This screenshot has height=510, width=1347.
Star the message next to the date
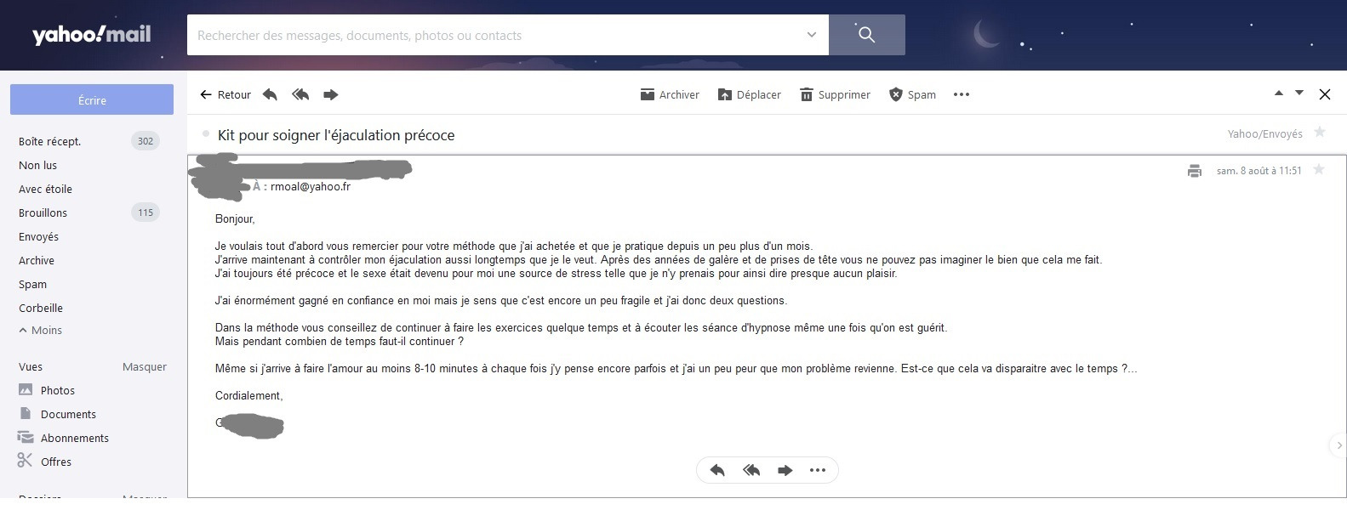tap(1319, 170)
